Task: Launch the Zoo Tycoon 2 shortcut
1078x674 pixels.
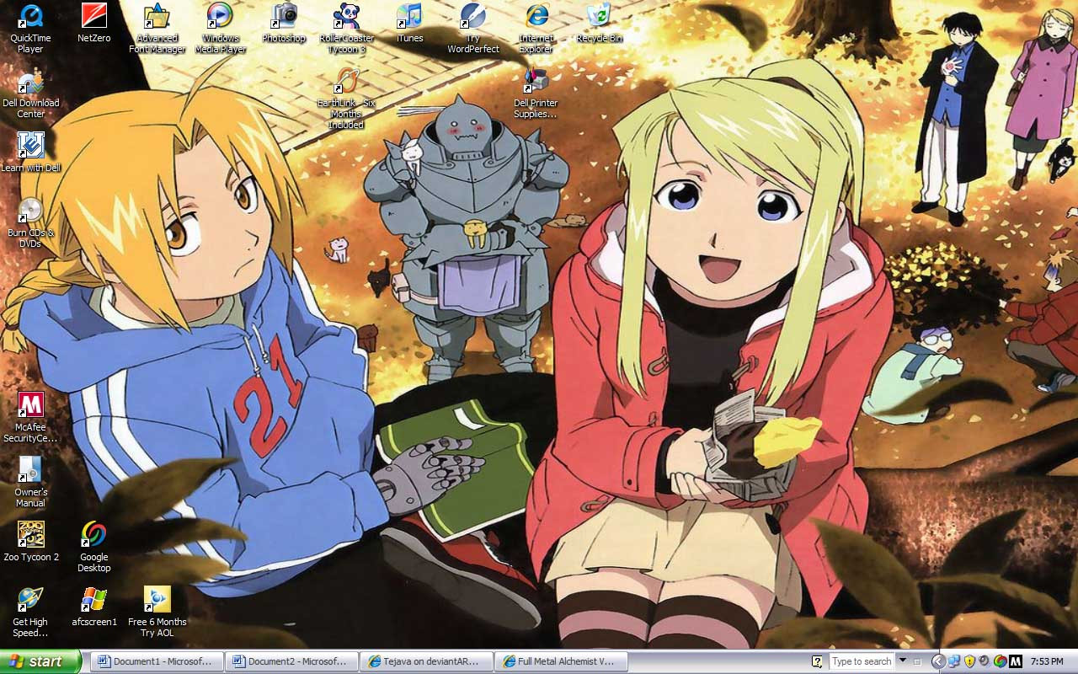Action: (x=31, y=542)
